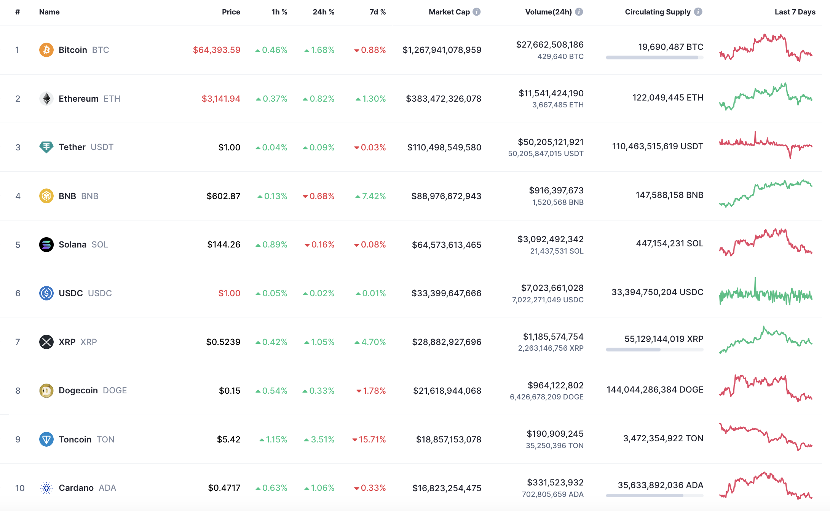830x511 pixels.
Task: Open the BNB name link
Action: [67, 196]
